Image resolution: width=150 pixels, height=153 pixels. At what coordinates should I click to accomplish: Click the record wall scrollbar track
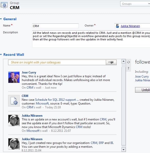coord(123,105)
